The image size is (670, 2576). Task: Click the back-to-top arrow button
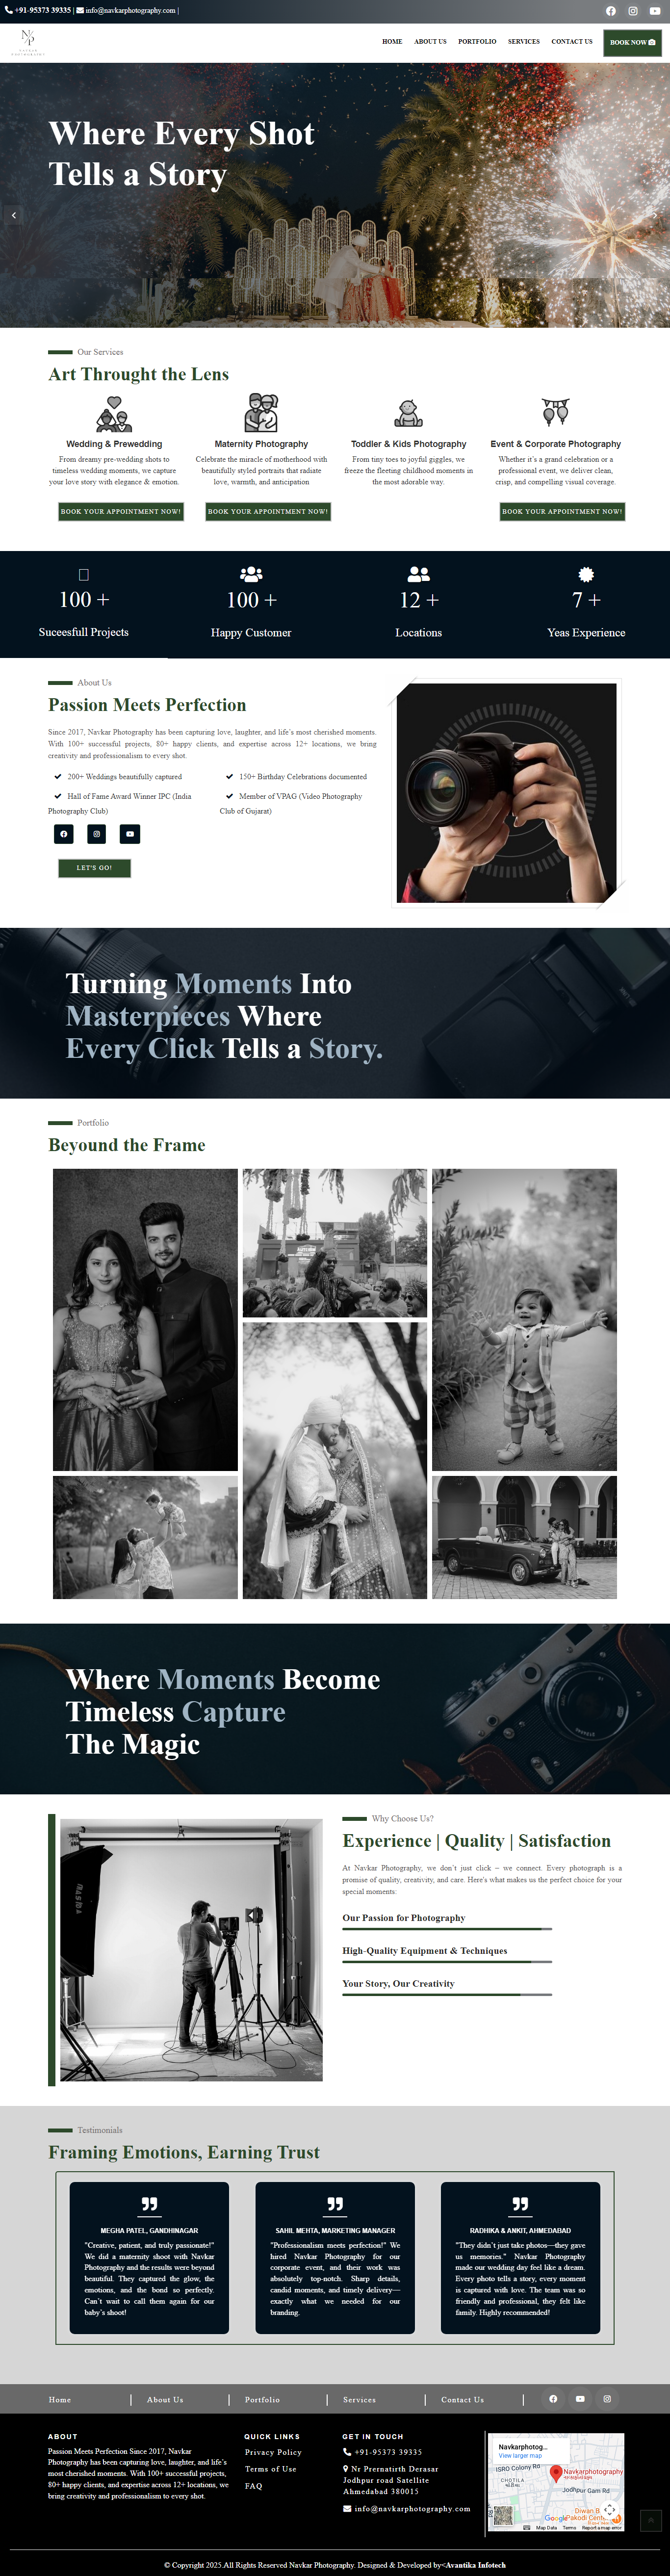(x=651, y=2521)
